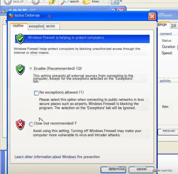178x174 pixels.
Task: Click the Speed label in Local connection window
Action: pyautogui.click(x=167, y=53)
